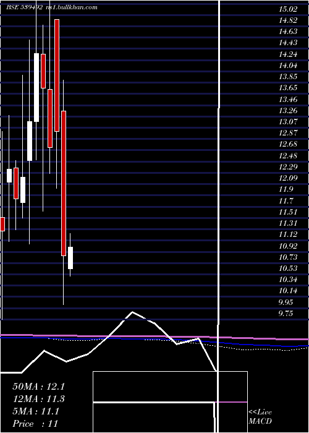The image size is (309, 433).
Task: Select the 9.95 price level label
Action: pos(286,302)
